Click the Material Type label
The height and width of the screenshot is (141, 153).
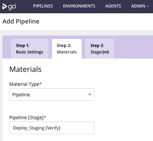[24, 84]
